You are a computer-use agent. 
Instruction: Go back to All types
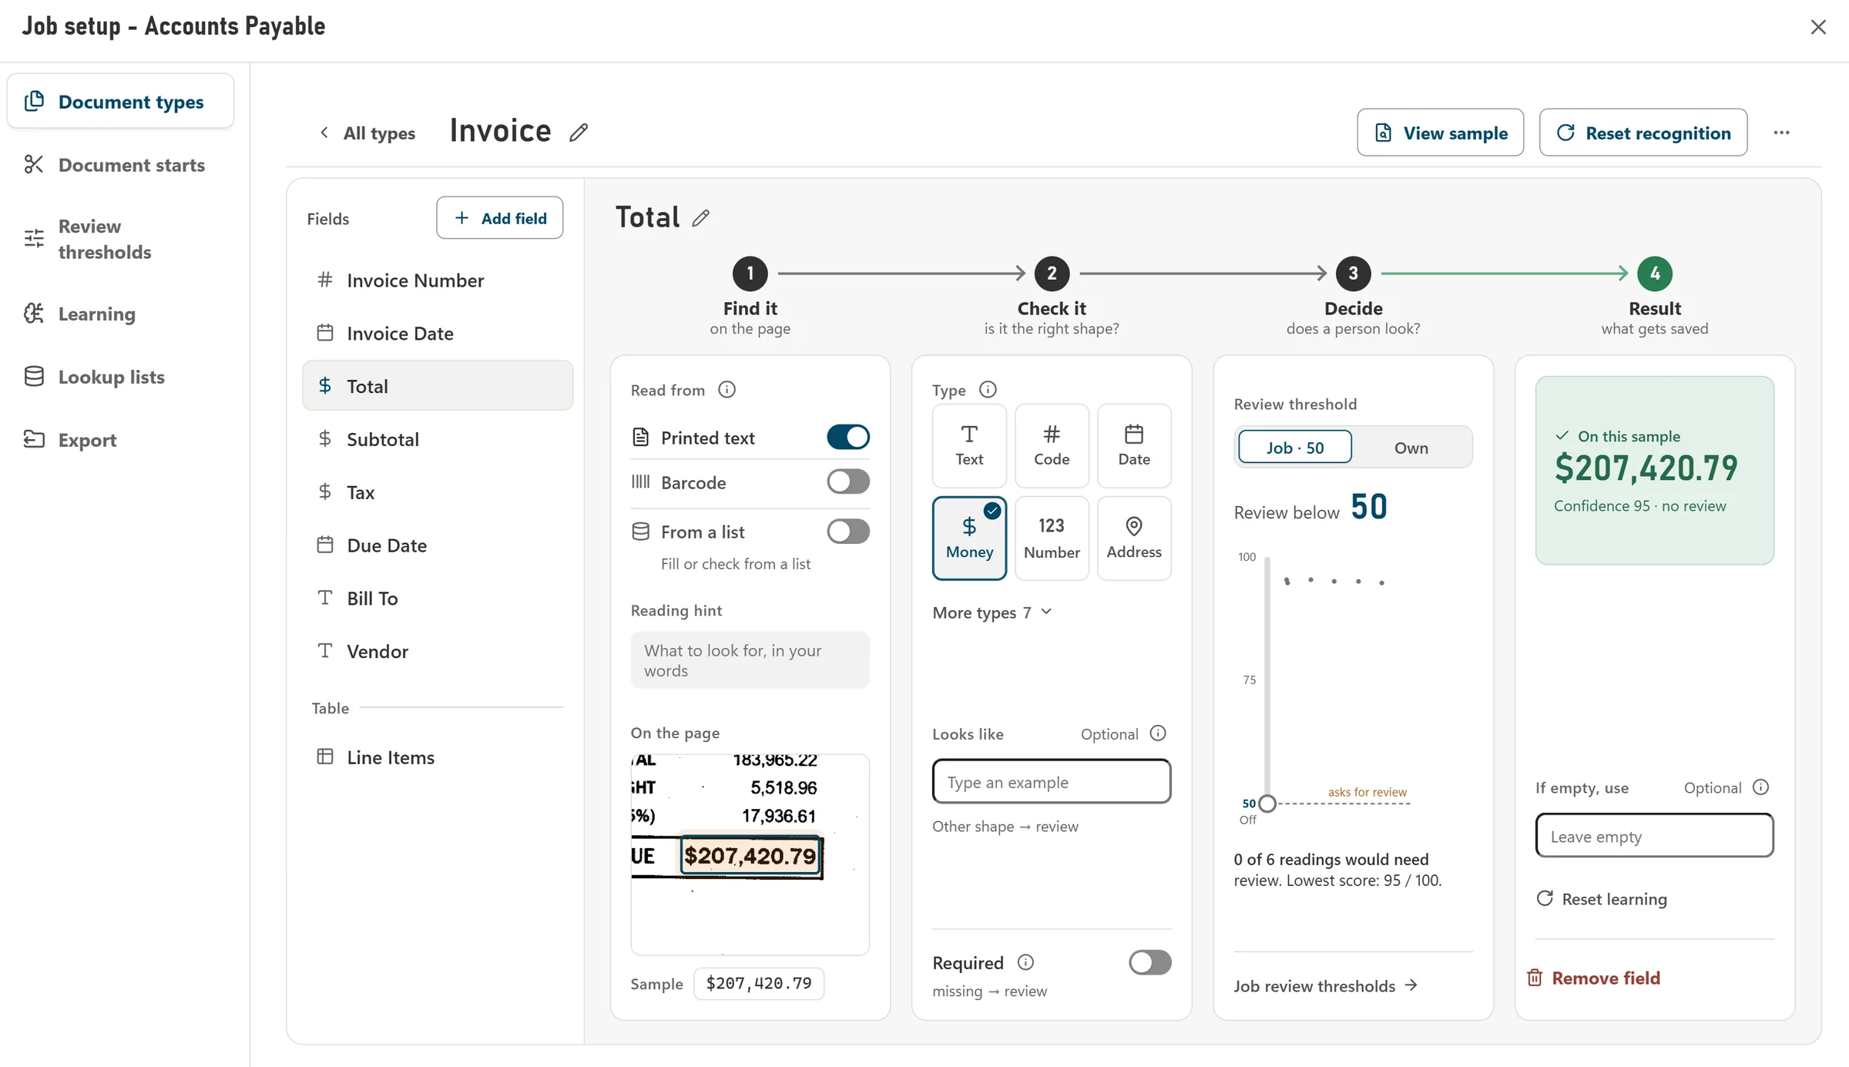(367, 133)
